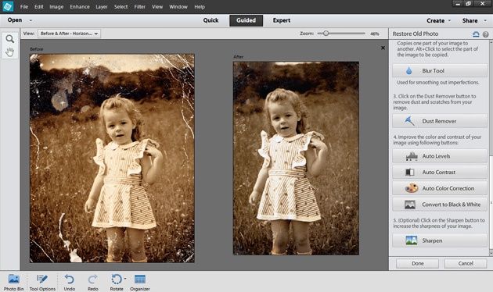Click the Photoshop Elements app logo
The image size is (493, 292).
coord(8,6)
